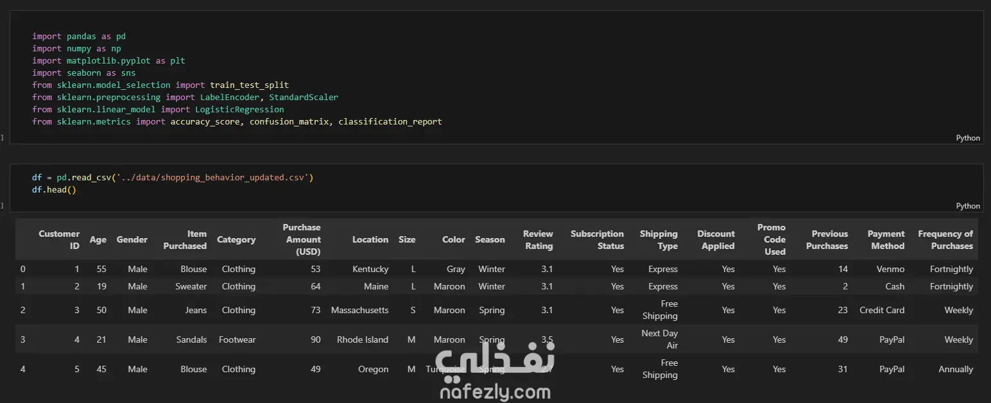Click the Category column header
Viewport: 991px width, 403px height.
236,239
